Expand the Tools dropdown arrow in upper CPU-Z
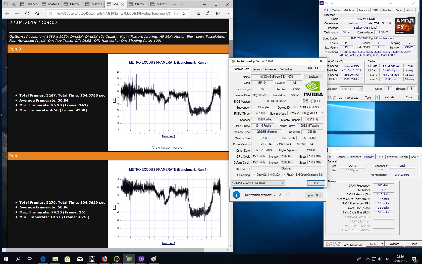Image resolution: width=422 pixels, height=264 pixels. click(x=377, y=97)
